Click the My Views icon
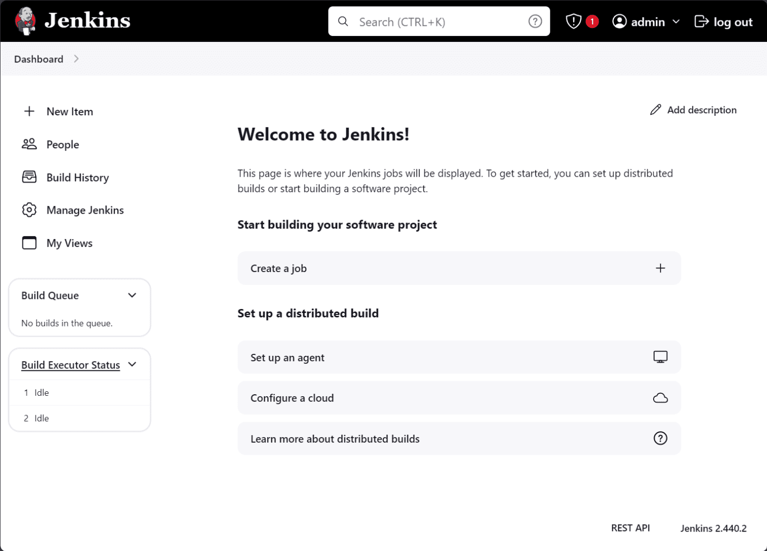The width and height of the screenshot is (767, 551). (29, 243)
